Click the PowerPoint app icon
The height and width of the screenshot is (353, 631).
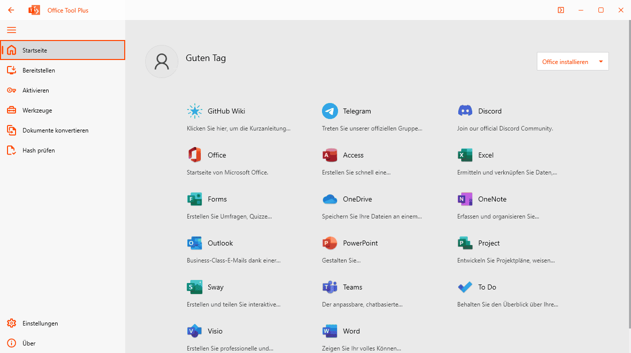(330, 243)
